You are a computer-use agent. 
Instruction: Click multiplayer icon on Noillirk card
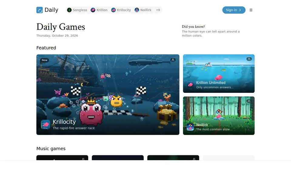[x=249, y=101]
